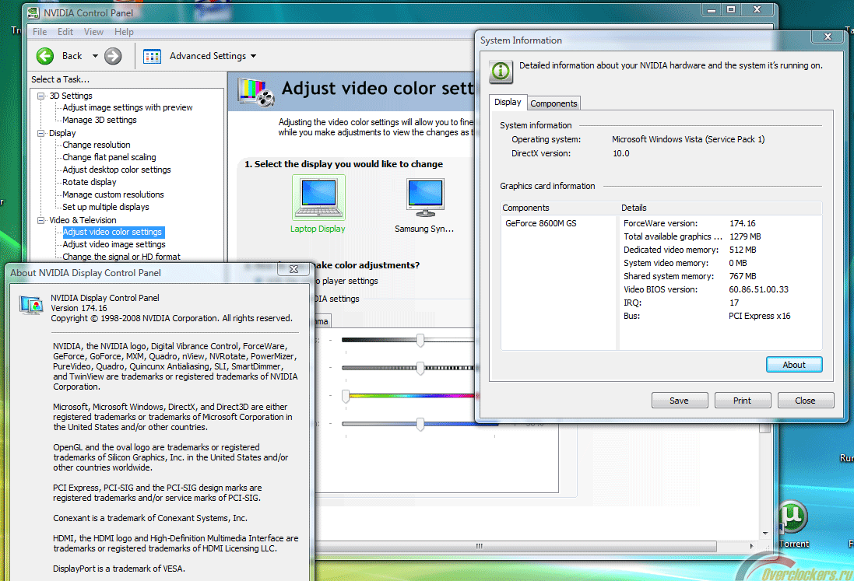Click the PCI Express x16 bus value

pyautogui.click(x=760, y=316)
